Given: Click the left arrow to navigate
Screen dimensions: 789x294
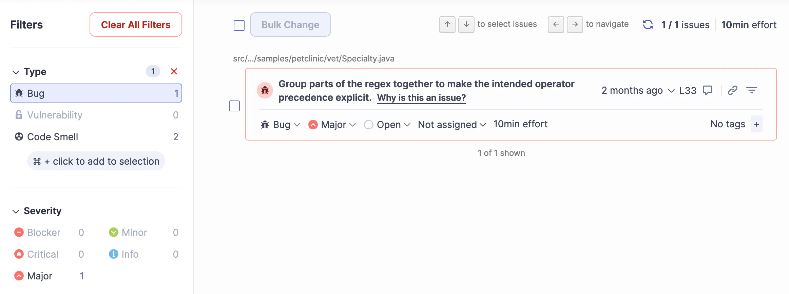Looking at the screenshot, I should click(x=555, y=24).
